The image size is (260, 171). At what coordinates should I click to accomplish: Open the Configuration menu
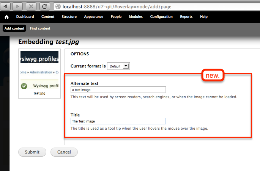[161, 17]
